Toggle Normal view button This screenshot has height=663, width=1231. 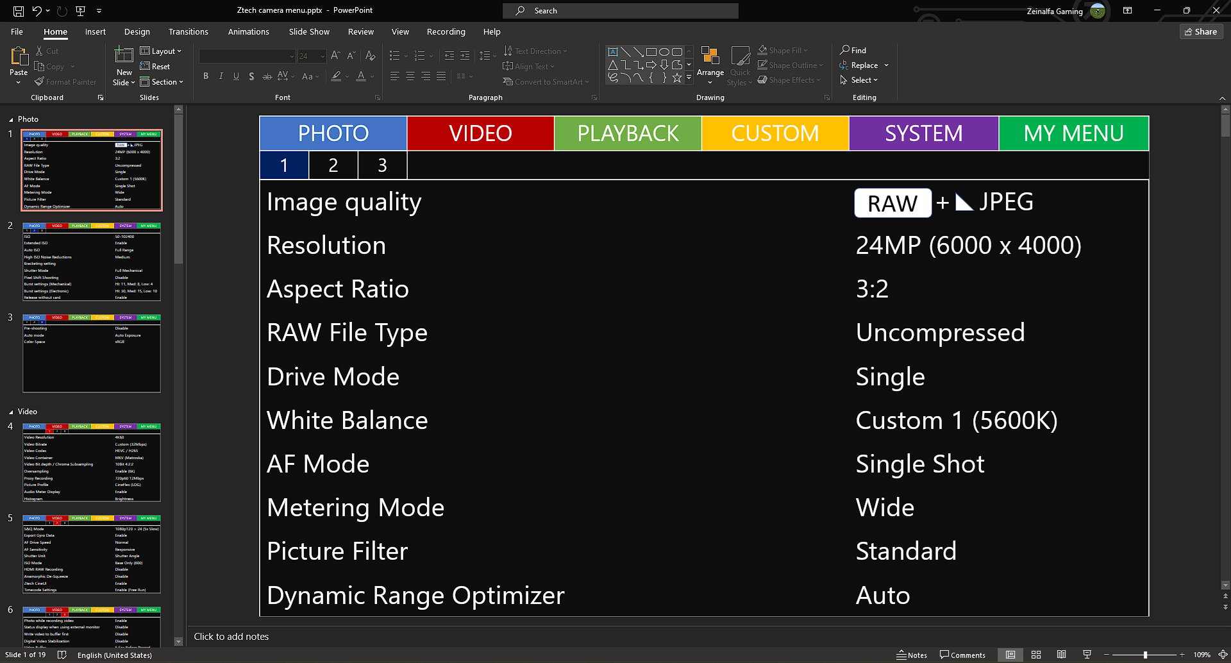tap(1010, 655)
